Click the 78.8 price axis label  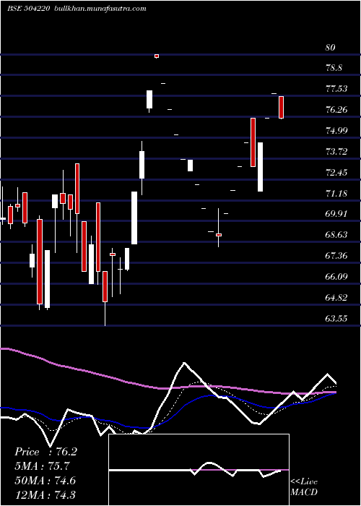pos(334,68)
